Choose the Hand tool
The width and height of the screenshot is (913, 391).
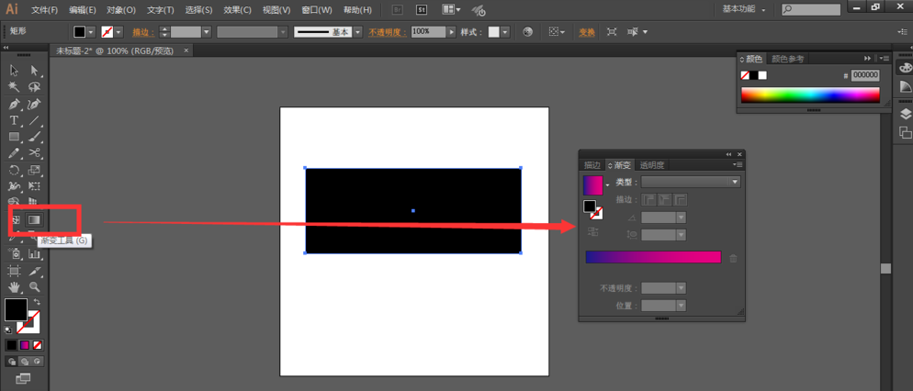click(14, 287)
